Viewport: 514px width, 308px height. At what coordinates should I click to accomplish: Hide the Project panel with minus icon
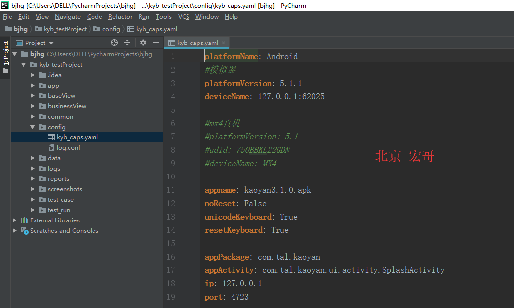pyautogui.click(x=156, y=43)
